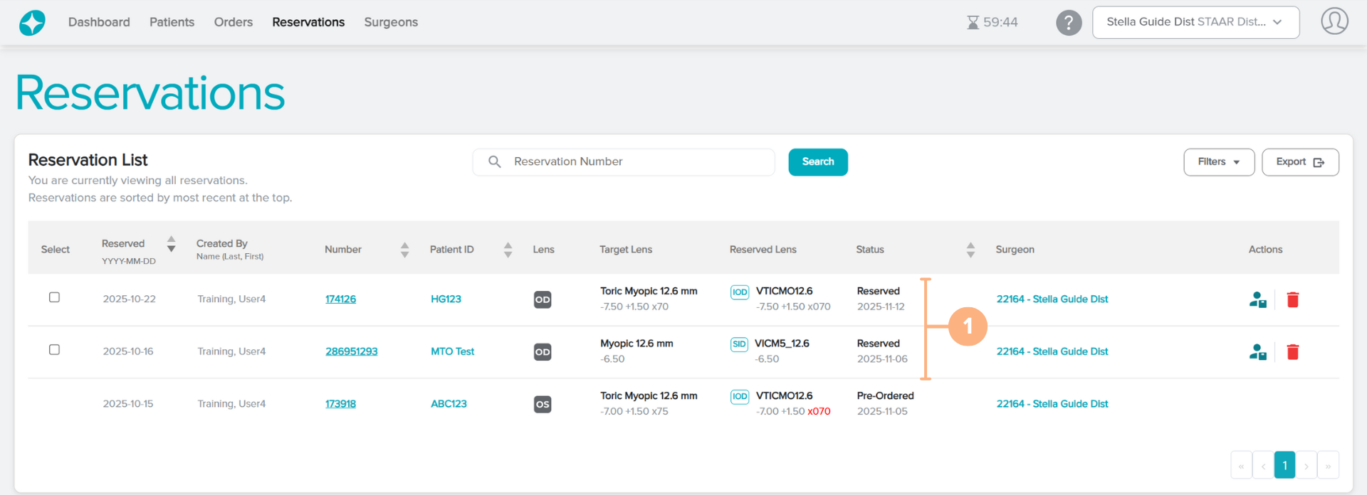Viewport: 1367px width, 495px height.
Task: Go to the Patients tab
Action: (x=172, y=22)
